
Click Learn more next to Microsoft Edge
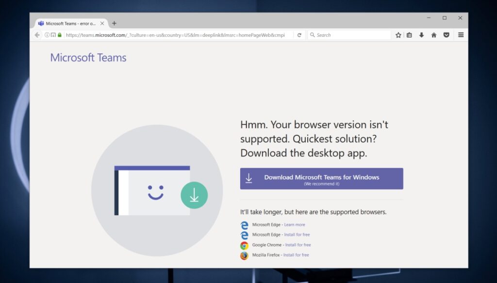coord(295,224)
